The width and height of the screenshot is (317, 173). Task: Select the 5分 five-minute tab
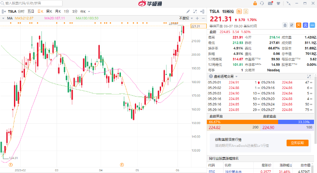[75, 11]
